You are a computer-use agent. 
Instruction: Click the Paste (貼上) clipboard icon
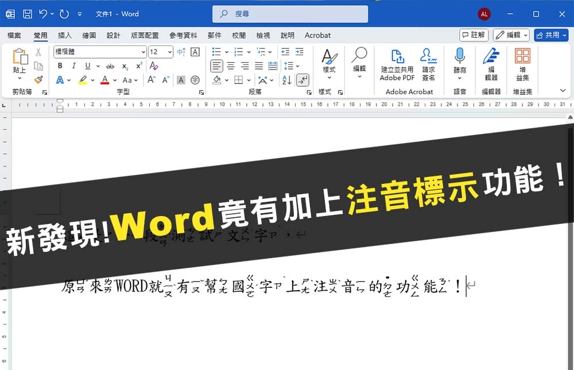(20, 57)
